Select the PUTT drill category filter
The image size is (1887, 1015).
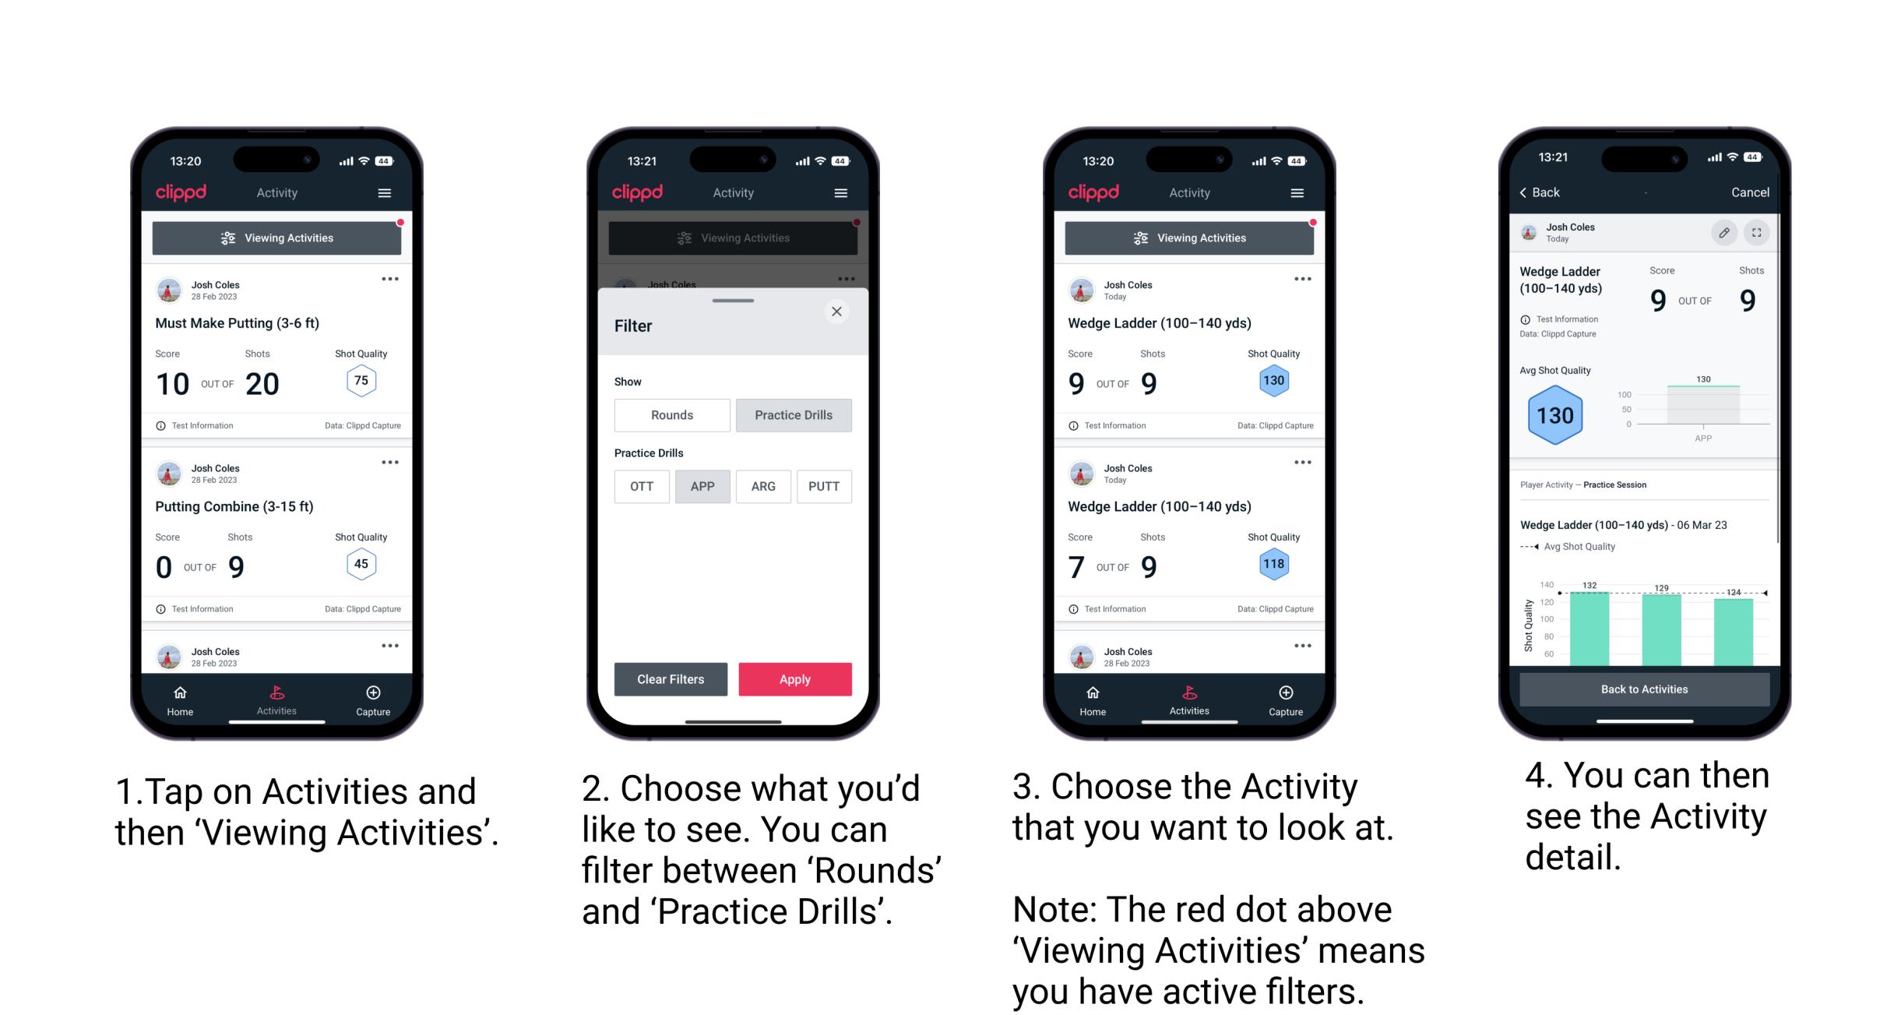tap(825, 485)
